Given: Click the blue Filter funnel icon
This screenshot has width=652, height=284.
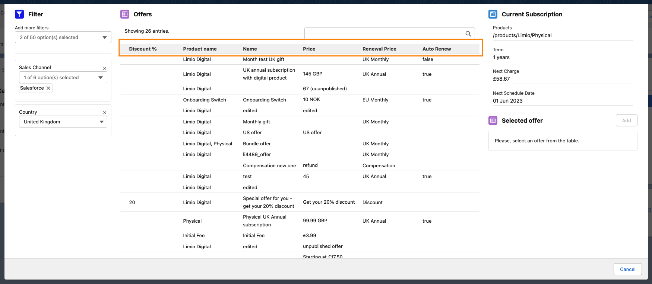Looking at the screenshot, I should tap(19, 14).
